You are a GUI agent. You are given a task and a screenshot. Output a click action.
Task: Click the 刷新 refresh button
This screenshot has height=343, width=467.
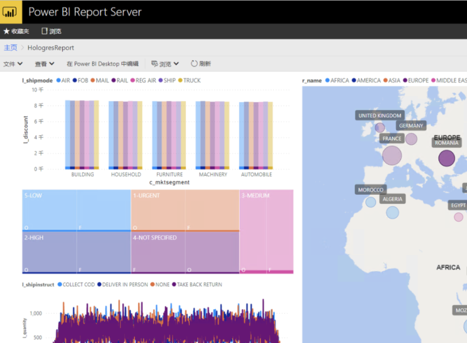[x=201, y=64]
